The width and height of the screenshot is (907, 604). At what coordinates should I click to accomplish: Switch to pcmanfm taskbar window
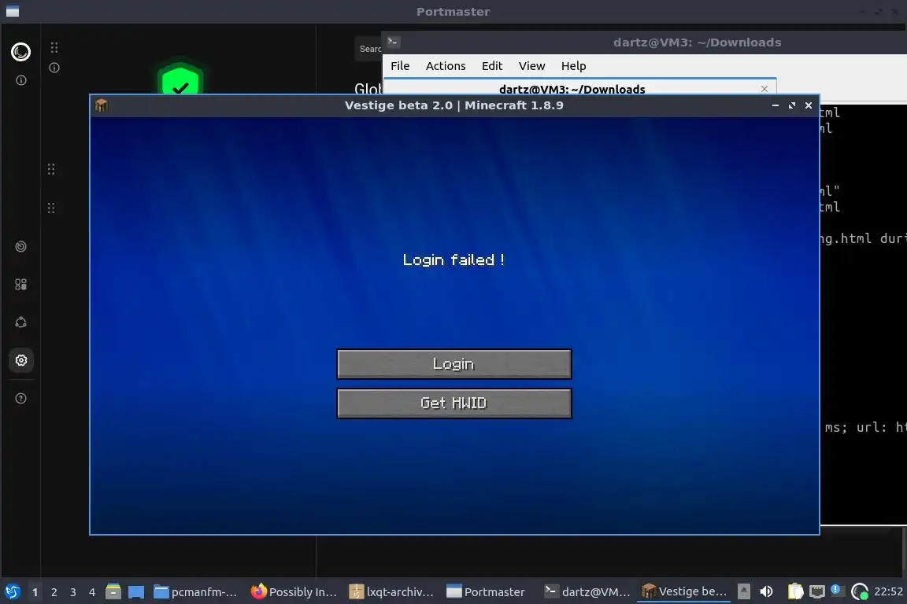(x=197, y=591)
